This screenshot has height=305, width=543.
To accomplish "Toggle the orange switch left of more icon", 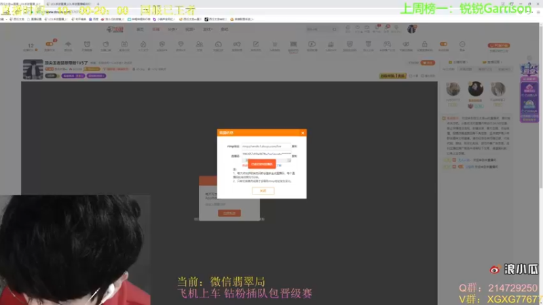I will pos(443,44).
